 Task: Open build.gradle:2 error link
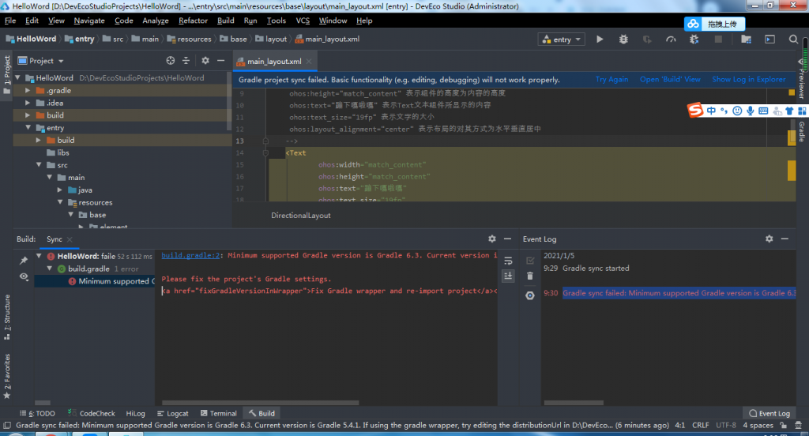point(190,255)
